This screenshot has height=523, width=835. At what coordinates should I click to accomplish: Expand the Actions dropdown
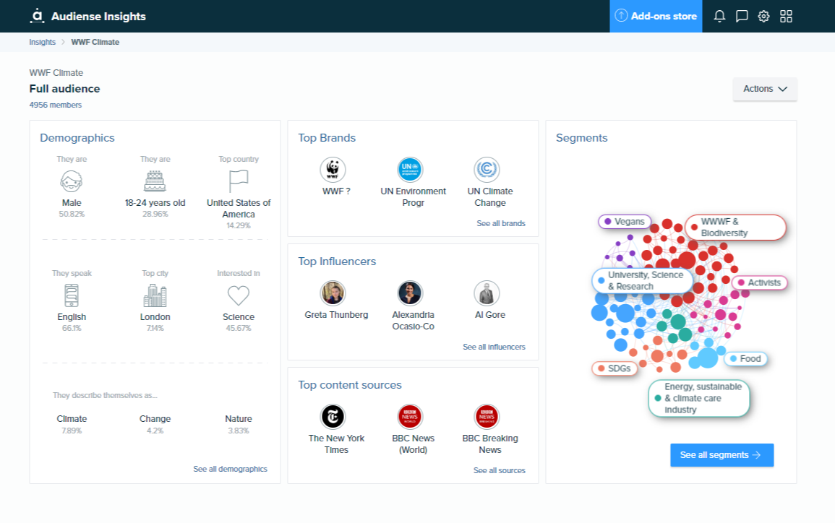tap(765, 89)
